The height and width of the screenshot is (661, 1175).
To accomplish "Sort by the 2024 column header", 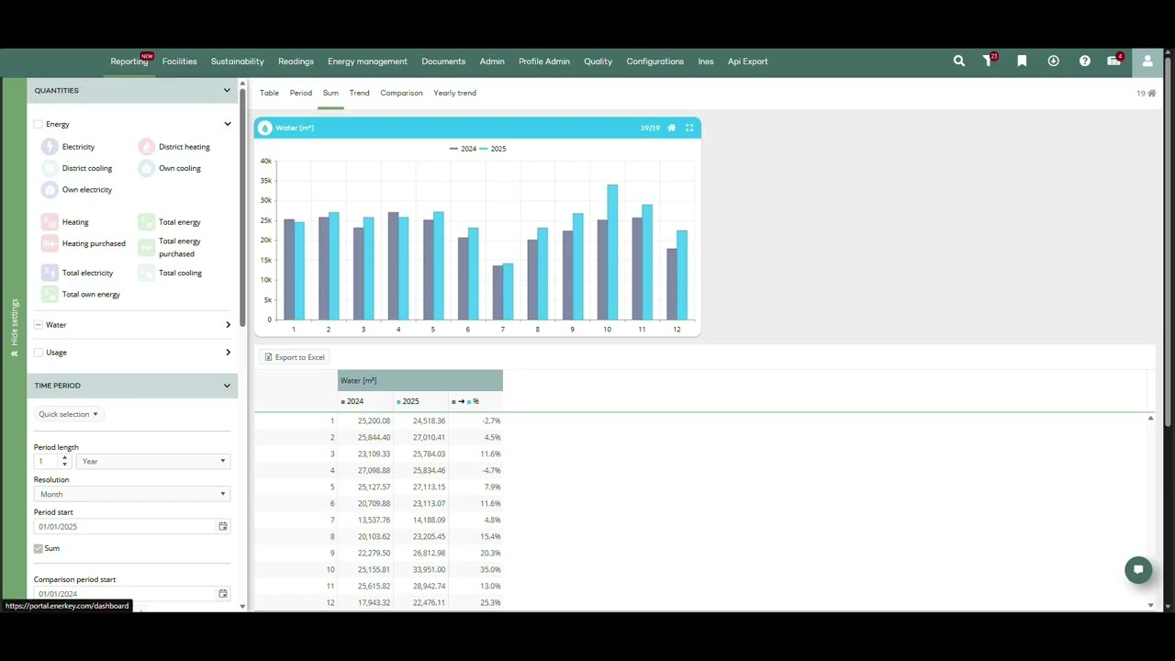I will coord(365,401).
